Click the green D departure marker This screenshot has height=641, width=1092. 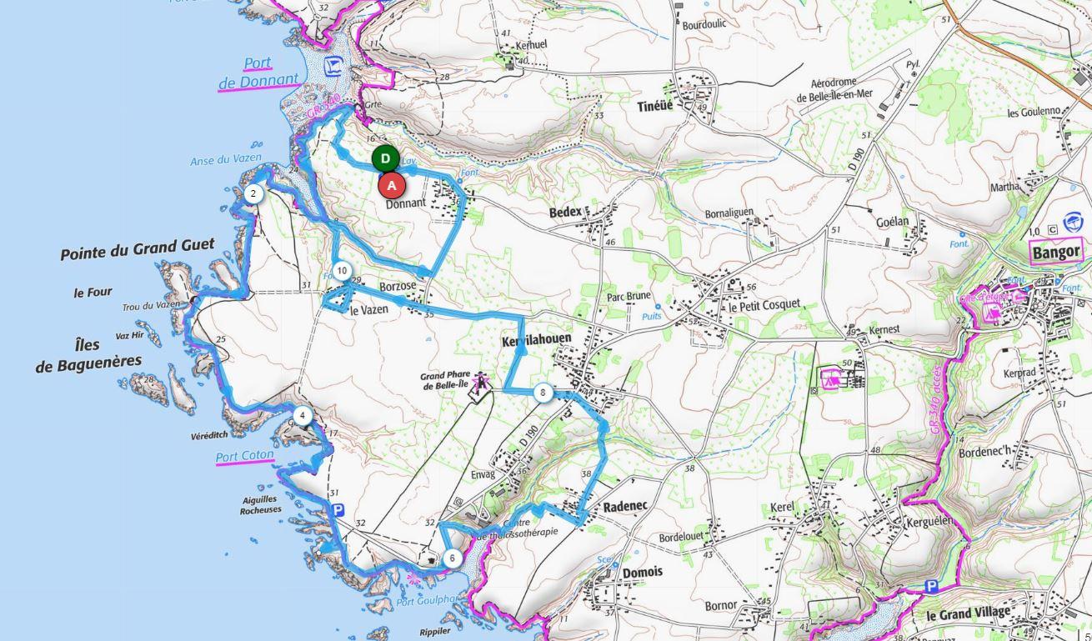(x=385, y=158)
